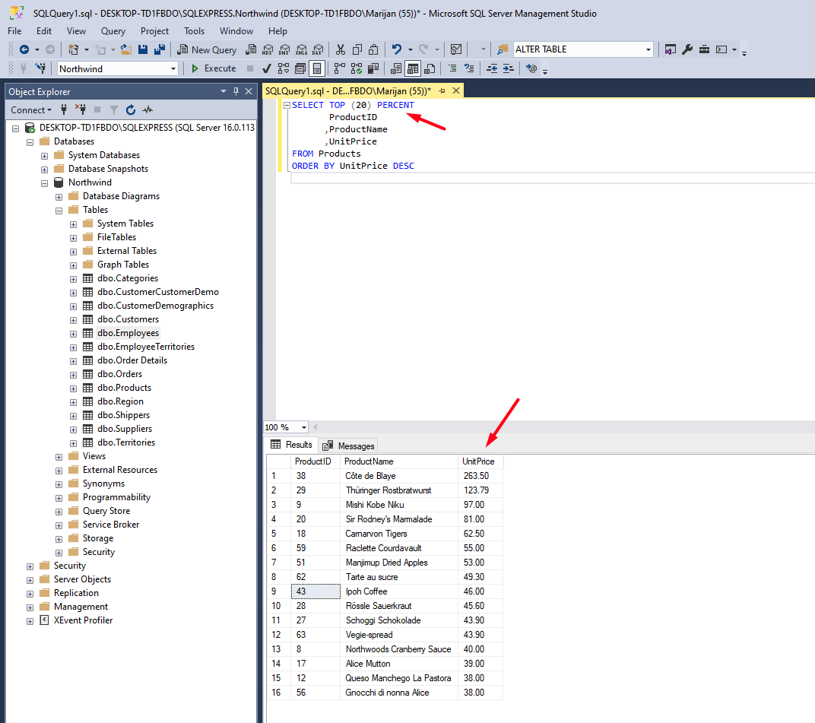The height and width of the screenshot is (723, 815).
Task: Open the Query Options icon
Action: tap(300, 68)
